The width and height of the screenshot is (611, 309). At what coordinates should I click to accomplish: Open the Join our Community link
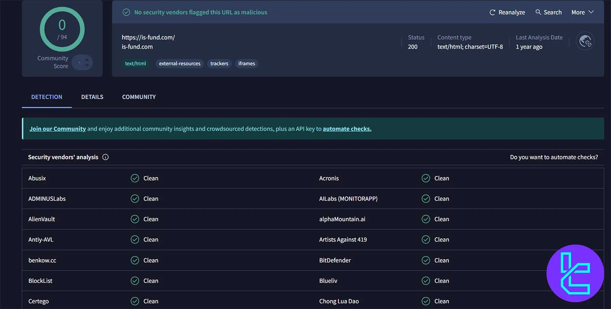57,129
